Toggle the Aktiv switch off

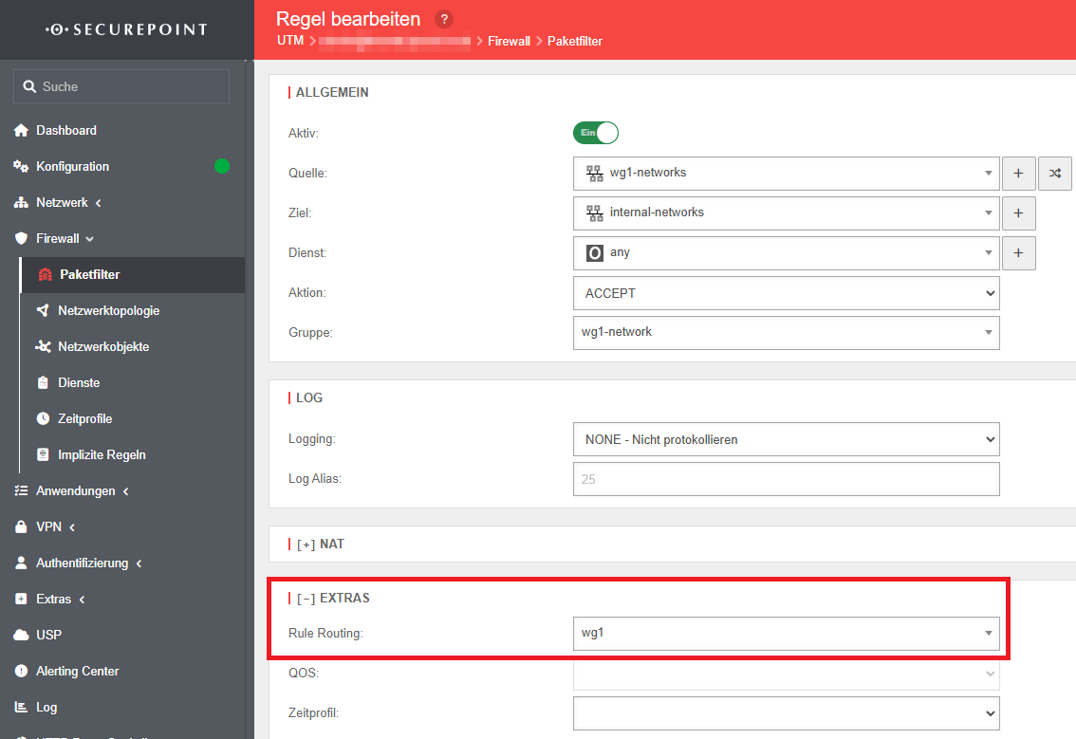coord(596,134)
